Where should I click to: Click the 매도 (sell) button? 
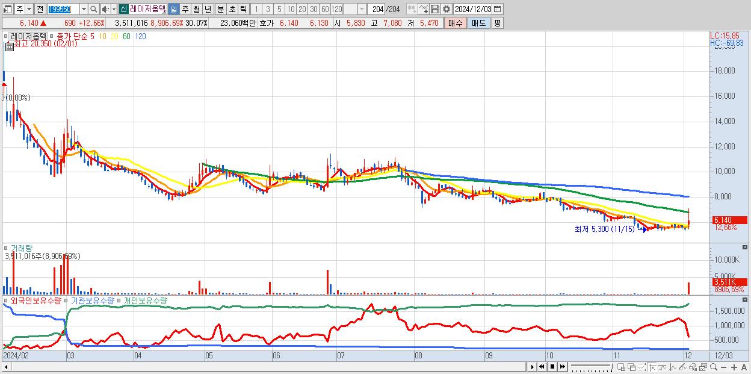click(x=478, y=23)
